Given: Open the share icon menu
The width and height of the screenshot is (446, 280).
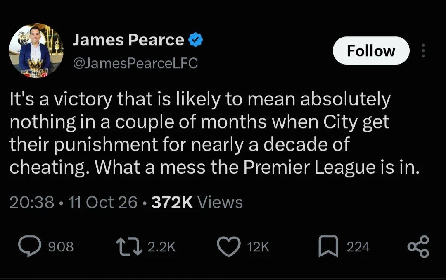Looking at the screenshot, I should (x=418, y=246).
